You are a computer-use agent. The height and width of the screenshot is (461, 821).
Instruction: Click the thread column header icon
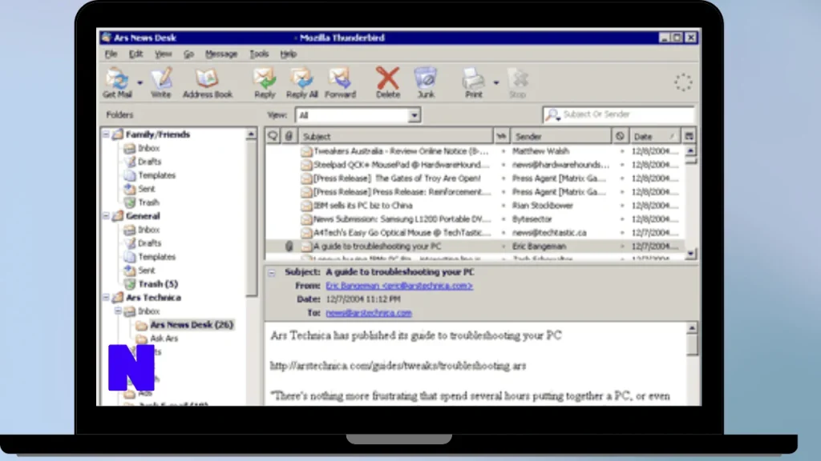point(273,136)
